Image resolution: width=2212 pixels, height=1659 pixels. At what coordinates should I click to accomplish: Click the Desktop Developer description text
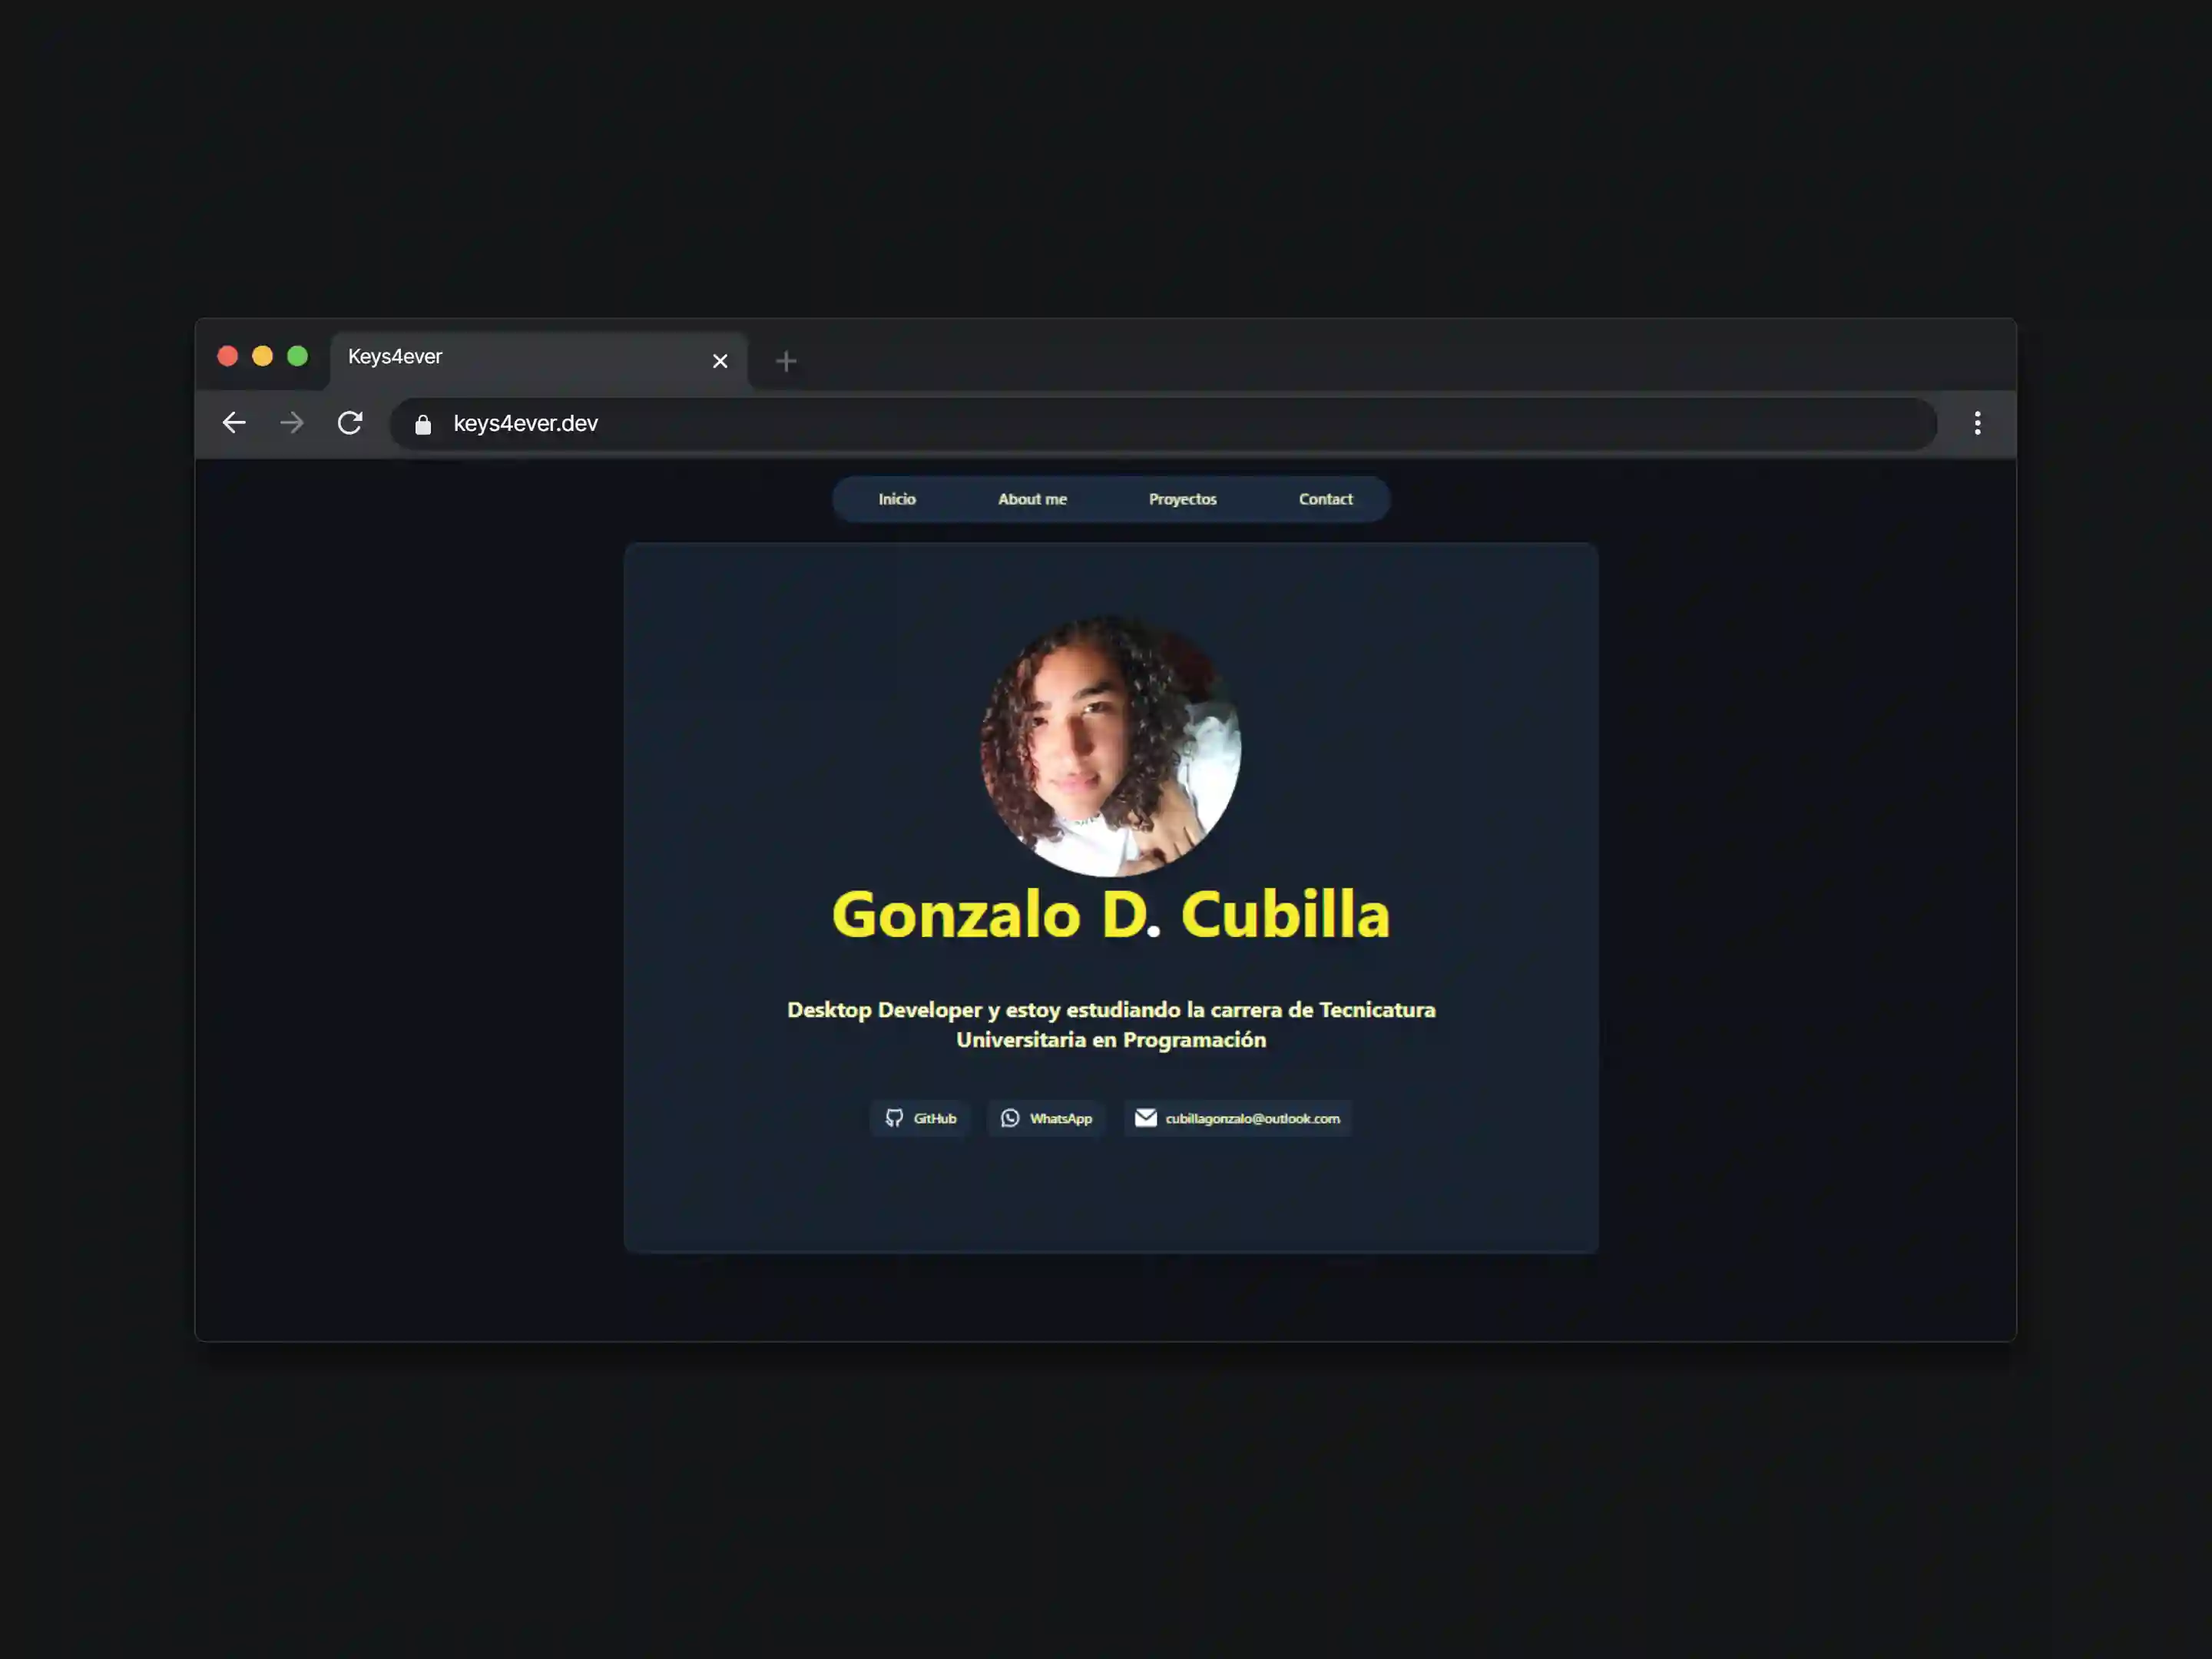[1111, 1024]
